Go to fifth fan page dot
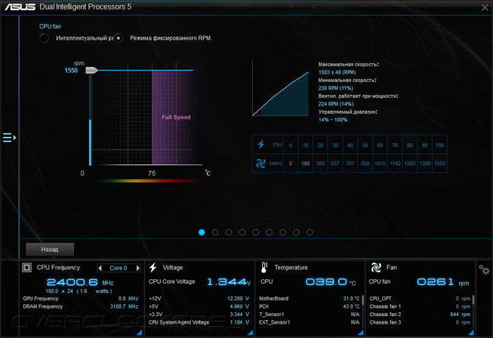The image size is (493, 338). point(256,232)
